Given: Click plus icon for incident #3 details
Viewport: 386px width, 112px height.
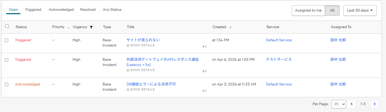Looking at the screenshot, I should 128,70.
